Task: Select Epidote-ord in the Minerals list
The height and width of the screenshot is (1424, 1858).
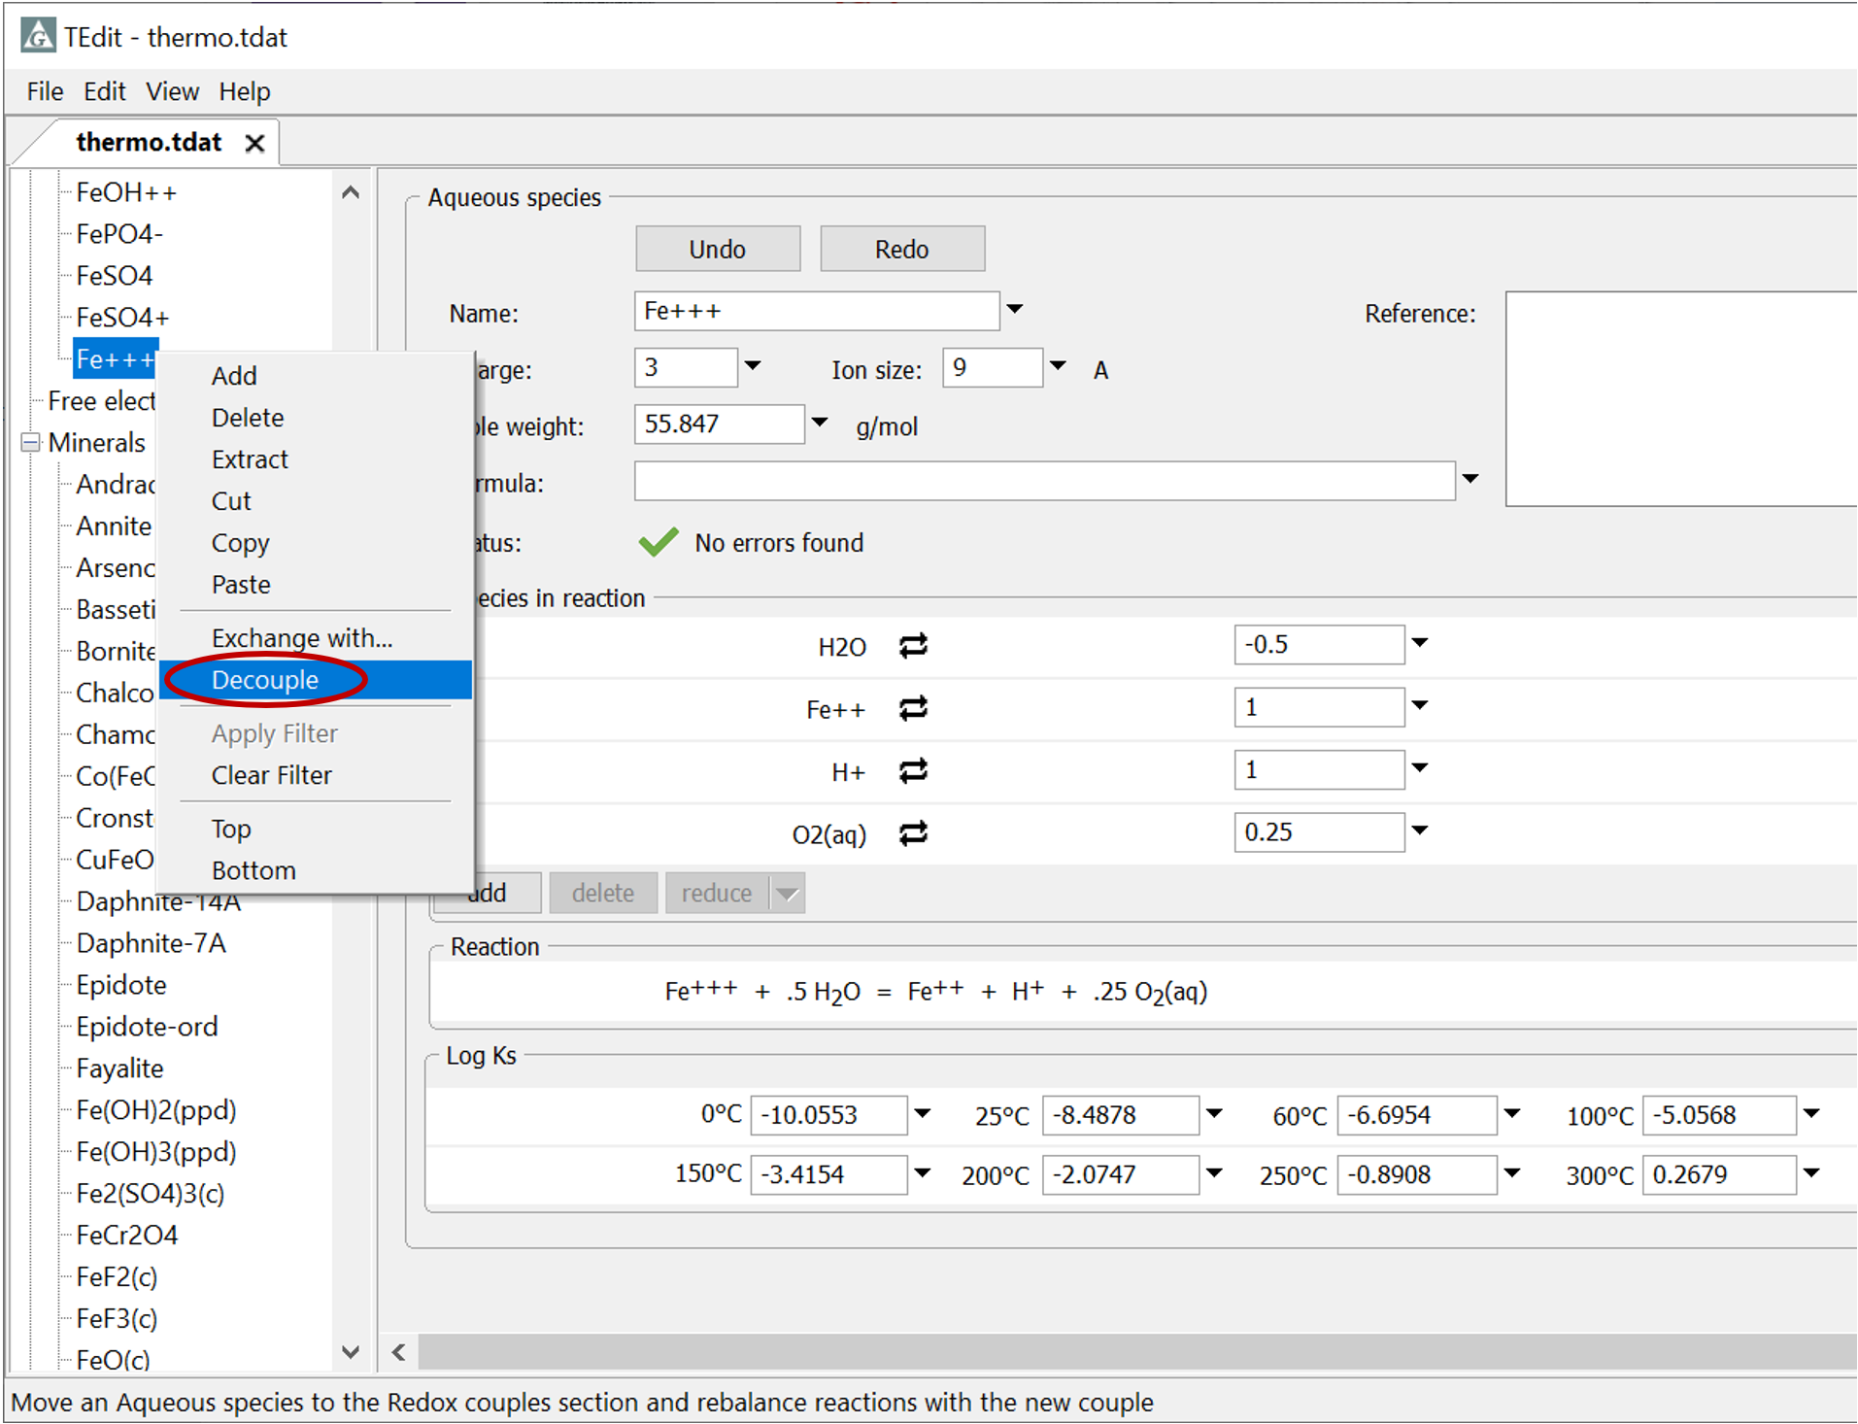Action: click(147, 1027)
